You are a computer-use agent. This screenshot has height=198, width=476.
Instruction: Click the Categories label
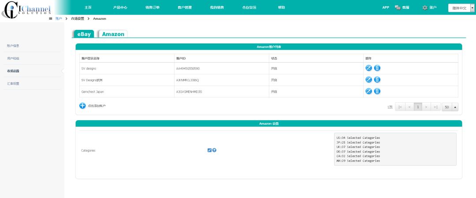tap(88, 151)
